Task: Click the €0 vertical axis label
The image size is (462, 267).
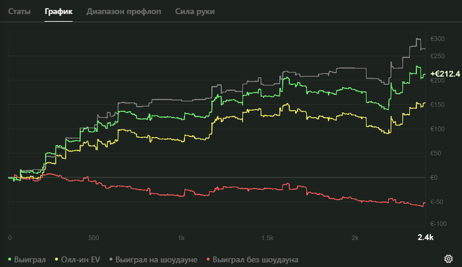Action: [x=434, y=177]
